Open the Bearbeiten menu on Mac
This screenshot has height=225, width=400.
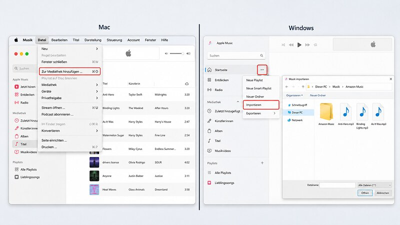point(59,40)
